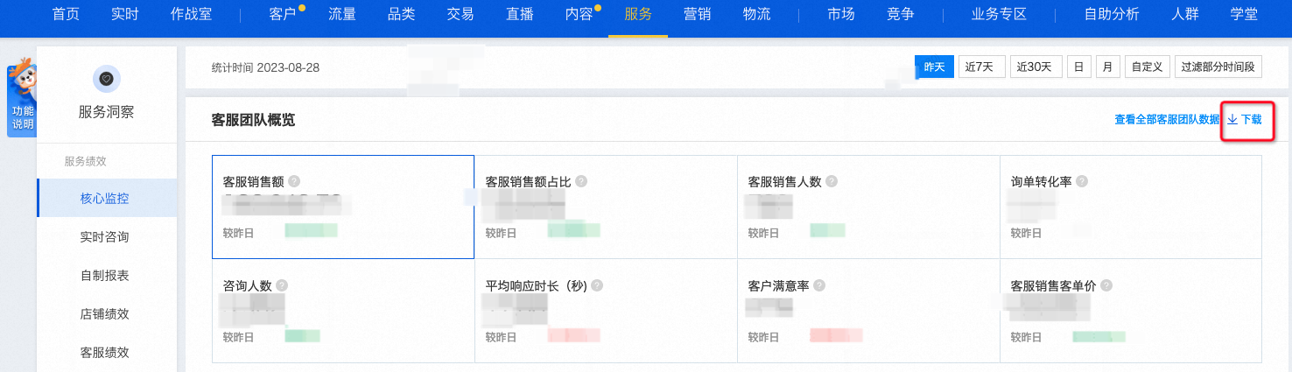Click the 服务洞察 heart icon

point(106,79)
